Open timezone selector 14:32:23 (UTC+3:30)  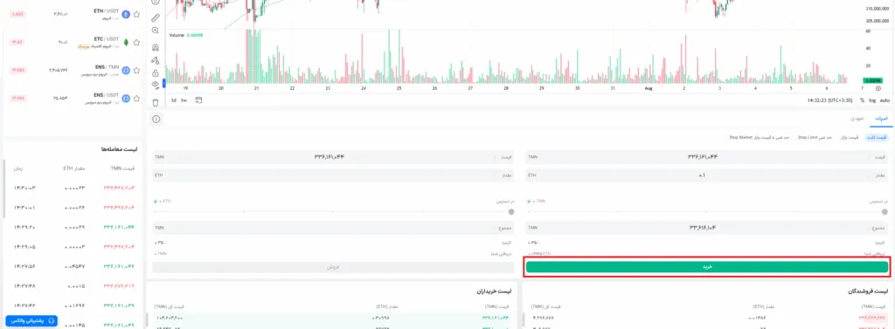pyautogui.click(x=830, y=100)
